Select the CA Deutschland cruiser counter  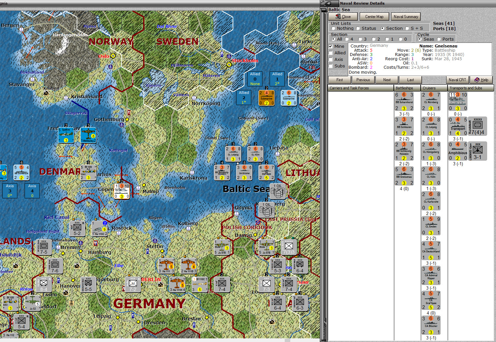tap(430, 250)
